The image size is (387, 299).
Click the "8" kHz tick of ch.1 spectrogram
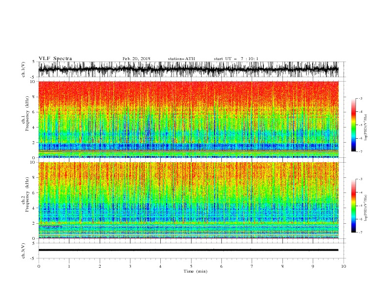point(34,97)
